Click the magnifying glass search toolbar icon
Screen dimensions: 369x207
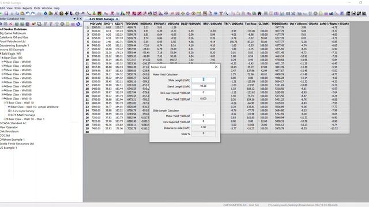click(x=226, y=13)
